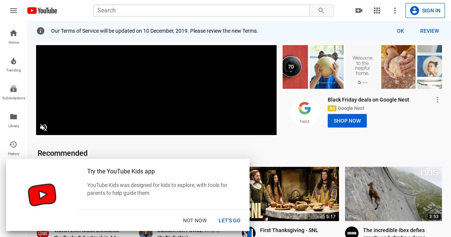Click the Search input field
The width and height of the screenshot is (451, 237).
click(201, 11)
